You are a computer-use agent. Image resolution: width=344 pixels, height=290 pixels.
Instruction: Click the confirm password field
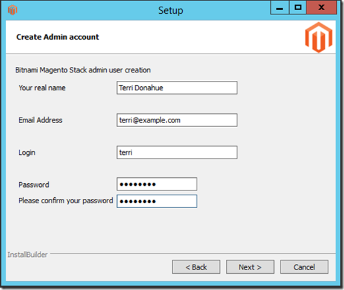click(x=157, y=201)
